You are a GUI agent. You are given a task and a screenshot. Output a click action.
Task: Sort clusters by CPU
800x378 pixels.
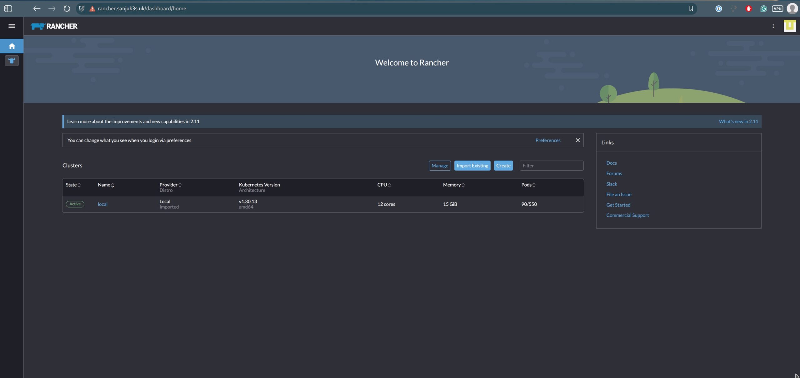tap(384, 185)
